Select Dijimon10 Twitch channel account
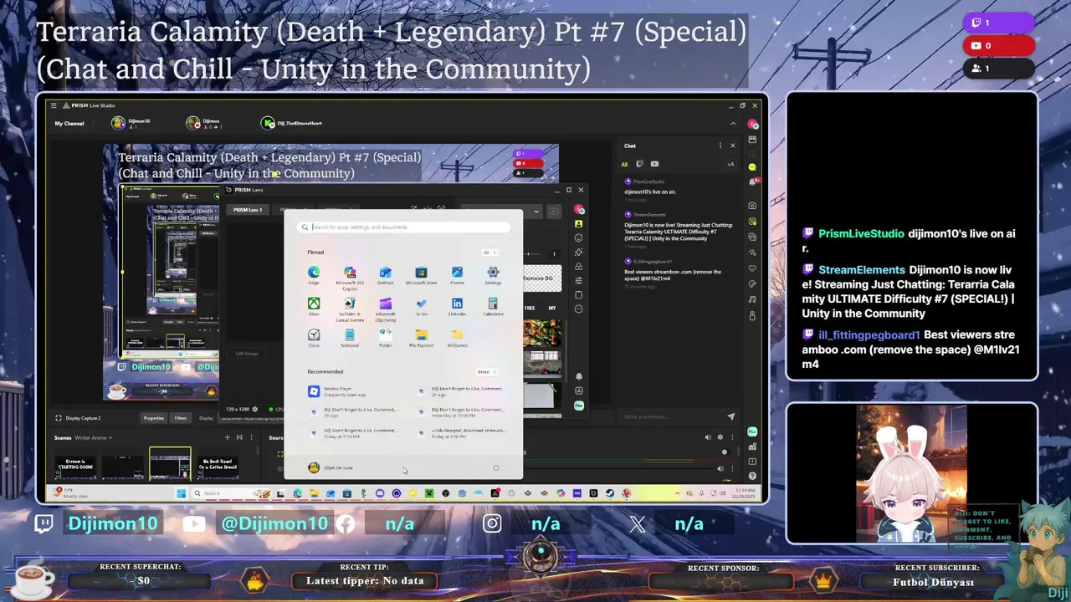The height and width of the screenshot is (602, 1071). click(x=132, y=123)
